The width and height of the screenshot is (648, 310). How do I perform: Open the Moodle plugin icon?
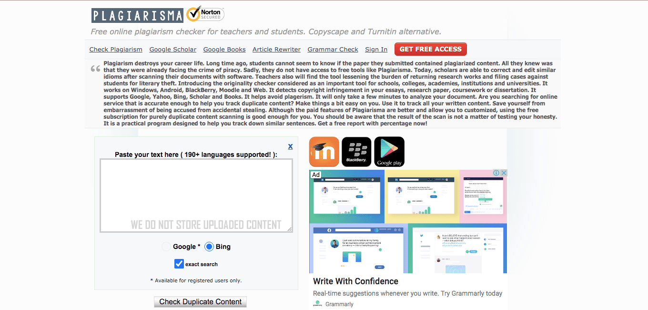(x=324, y=152)
